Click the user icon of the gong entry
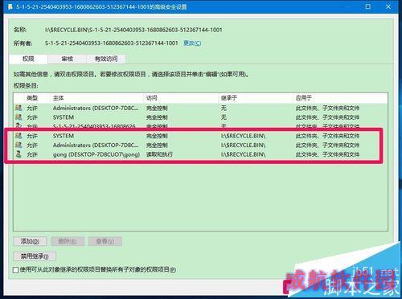Screen dimensions: 402x299 pyautogui.click(x=18, y=154)
